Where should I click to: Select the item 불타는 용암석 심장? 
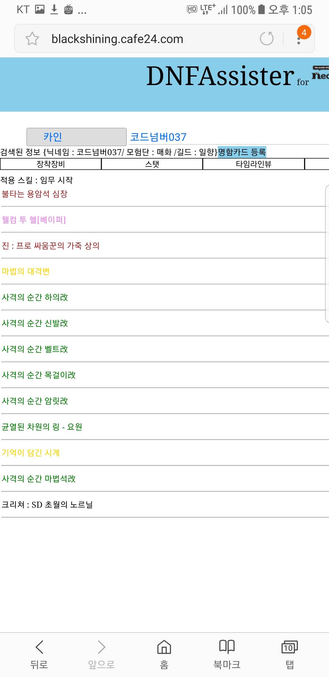pos(35,194)
